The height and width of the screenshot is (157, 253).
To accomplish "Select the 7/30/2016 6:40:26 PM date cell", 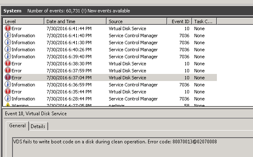I will pos(69,50).
